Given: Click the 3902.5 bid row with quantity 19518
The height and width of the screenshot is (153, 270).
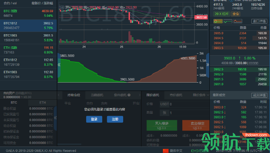Looking at the screenshot, I should (240, 69).
